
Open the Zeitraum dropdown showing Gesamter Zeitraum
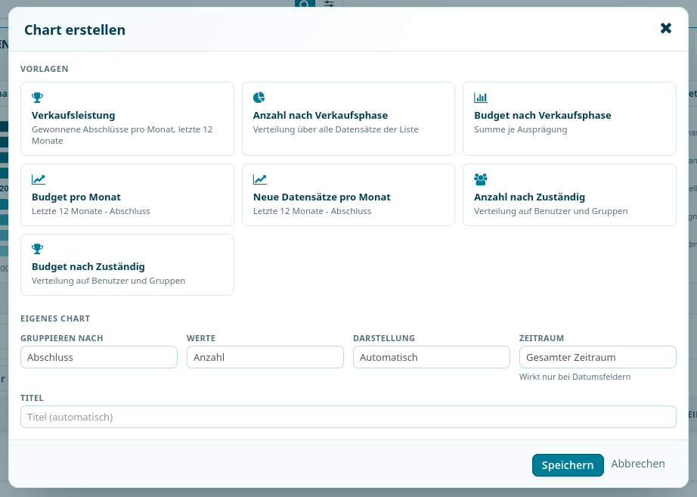597,357
